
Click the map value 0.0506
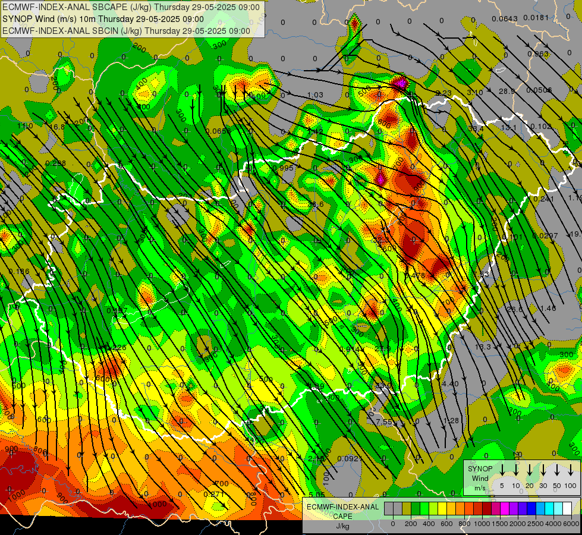coord(539,90)
